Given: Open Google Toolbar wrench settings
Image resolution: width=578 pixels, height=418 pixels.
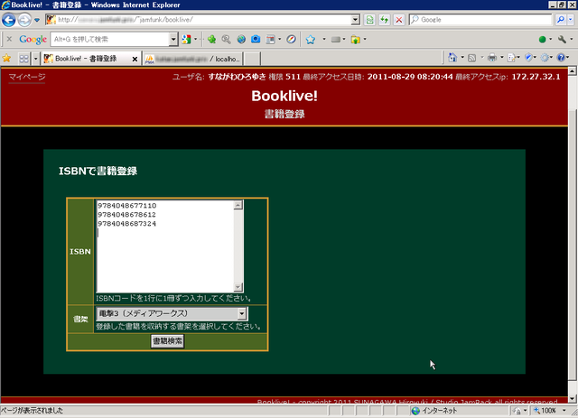Looking at the screenshot, I should [562, 39].
